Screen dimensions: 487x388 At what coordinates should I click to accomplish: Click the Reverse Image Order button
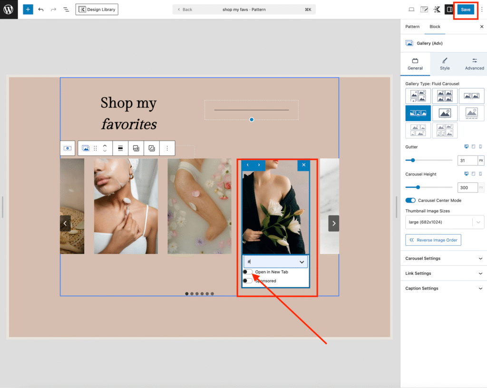(433, 240)
